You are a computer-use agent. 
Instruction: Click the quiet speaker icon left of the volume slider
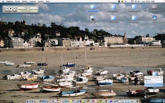click(x=6, y=11)
